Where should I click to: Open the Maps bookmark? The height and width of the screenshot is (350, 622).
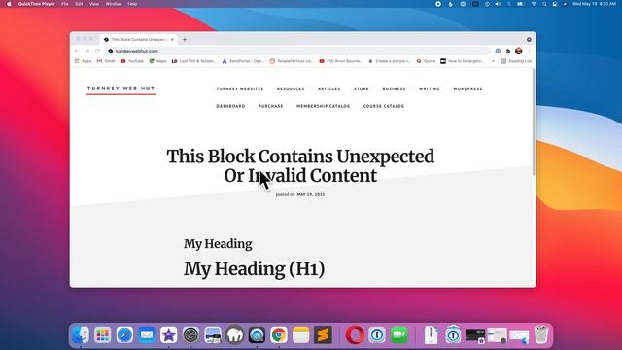(x=157, y=61)
